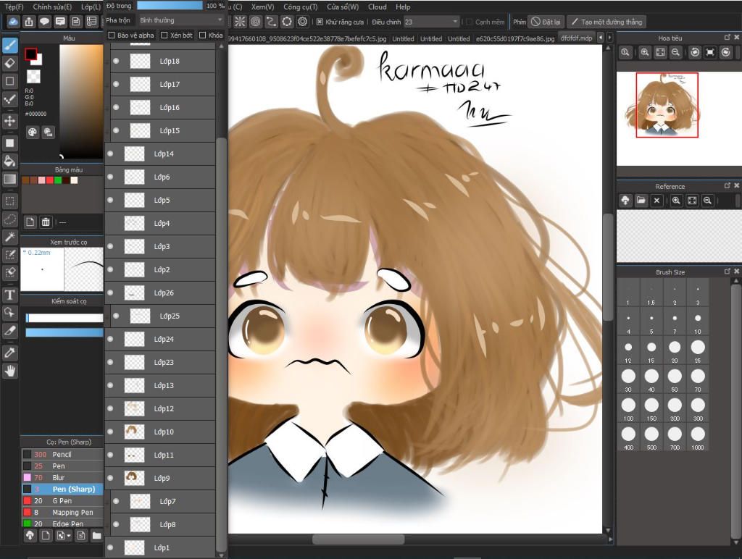Hide layer Lớp18
The height and width of the screenshot is (559, 742).
pos(117,61)
